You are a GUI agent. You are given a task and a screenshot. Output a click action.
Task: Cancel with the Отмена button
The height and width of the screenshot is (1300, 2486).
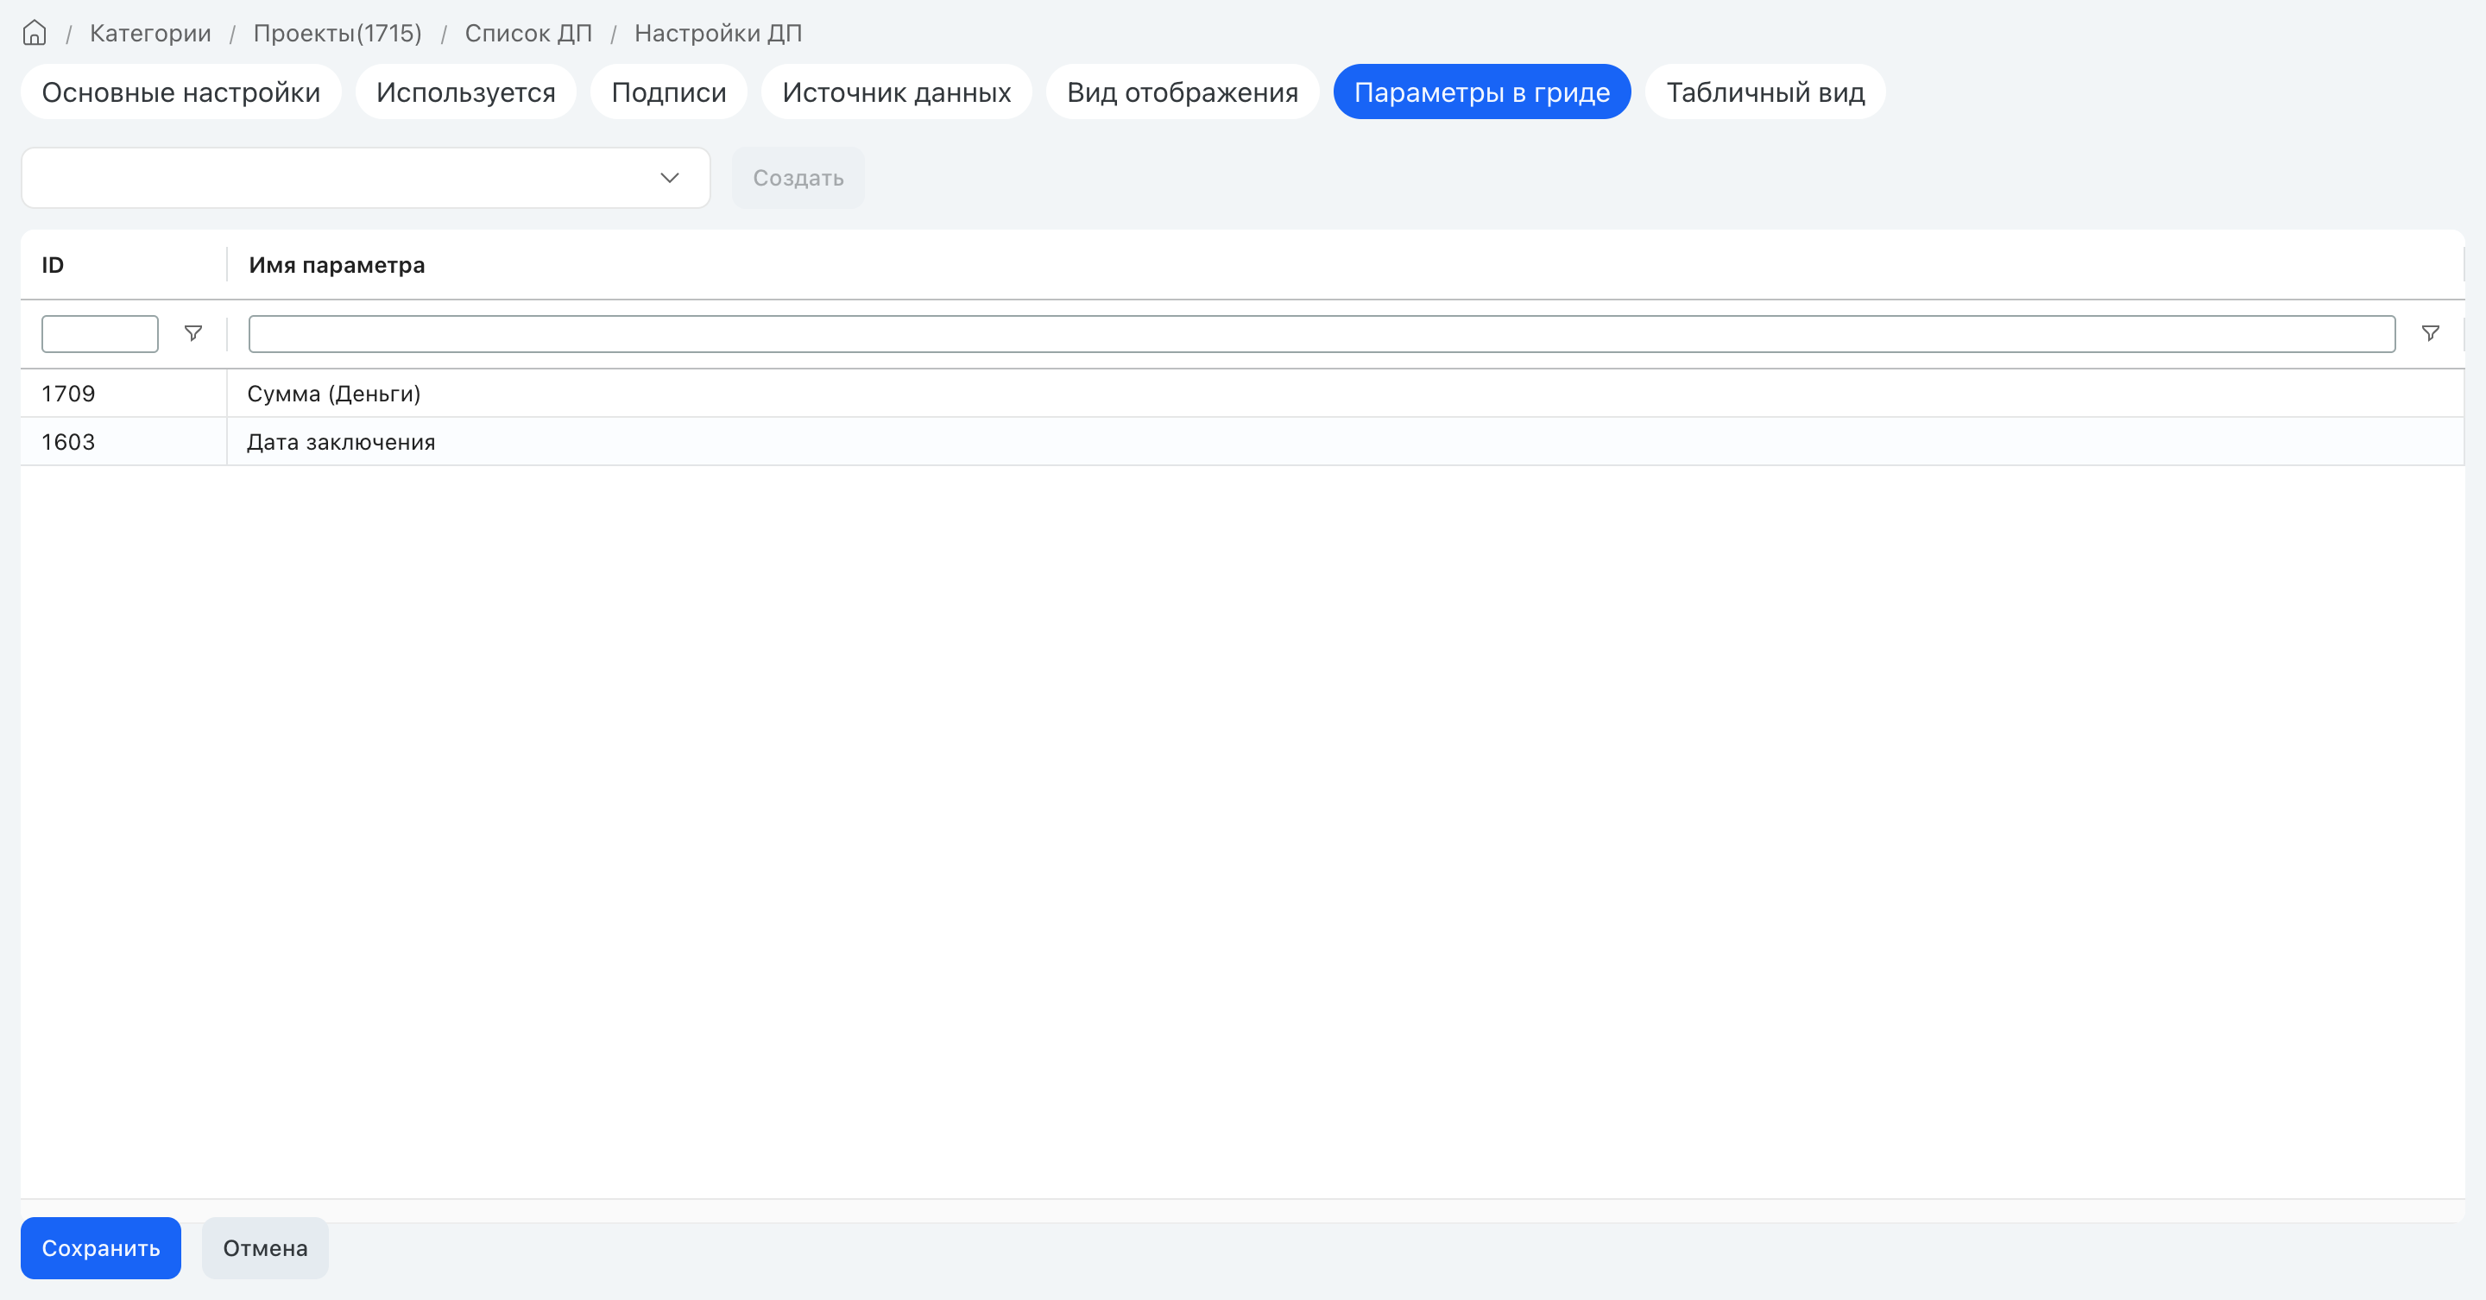(265, 1248)
